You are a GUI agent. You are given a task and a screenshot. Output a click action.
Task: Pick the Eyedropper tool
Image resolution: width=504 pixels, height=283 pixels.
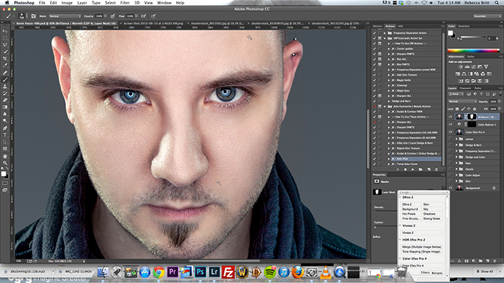pos(5,65)
